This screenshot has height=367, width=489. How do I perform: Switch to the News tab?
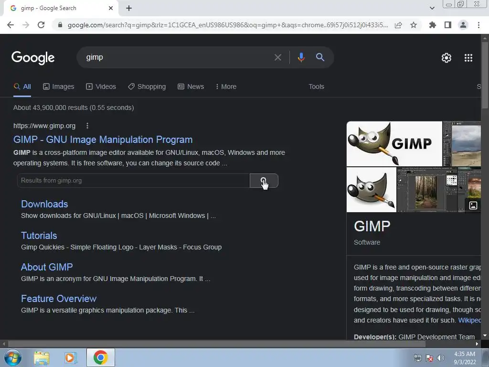191,86
